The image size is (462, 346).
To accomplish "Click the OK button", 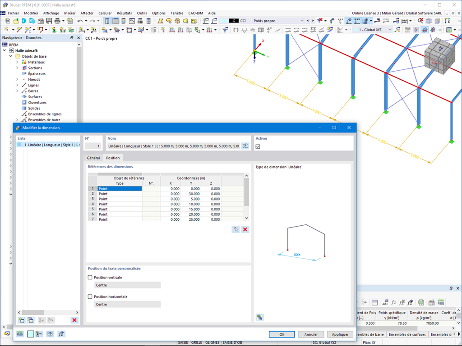I will pyautogui.click(x=282, y=334).
